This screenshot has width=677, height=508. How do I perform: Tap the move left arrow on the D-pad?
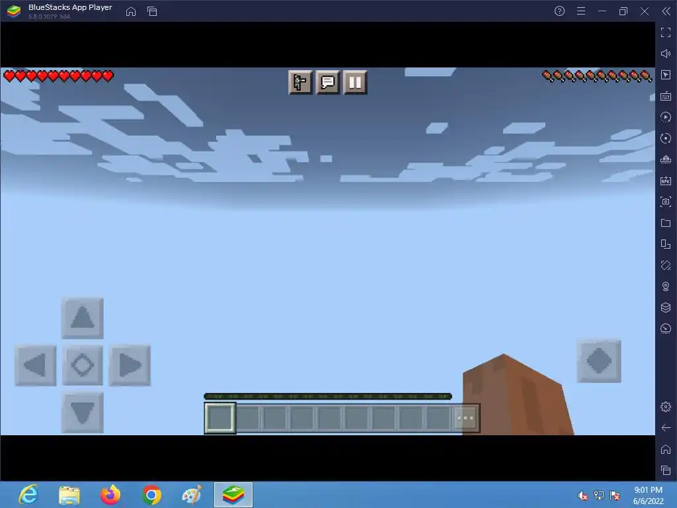point(36,365)
